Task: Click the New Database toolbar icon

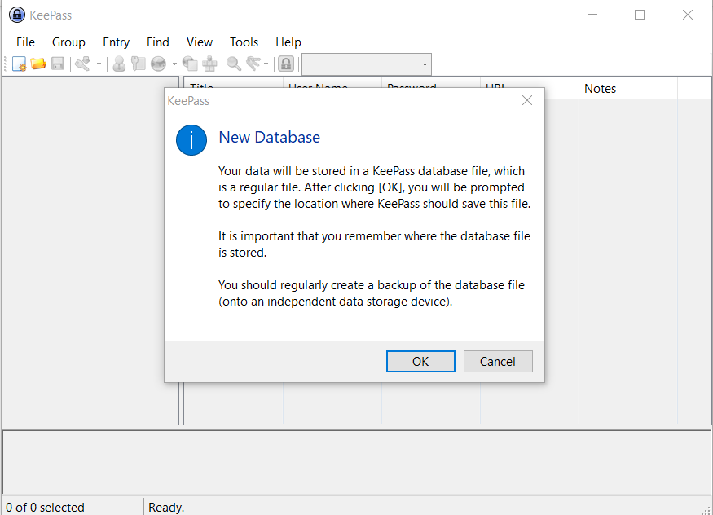Action: pyautogui.click(x=19, y=64)
